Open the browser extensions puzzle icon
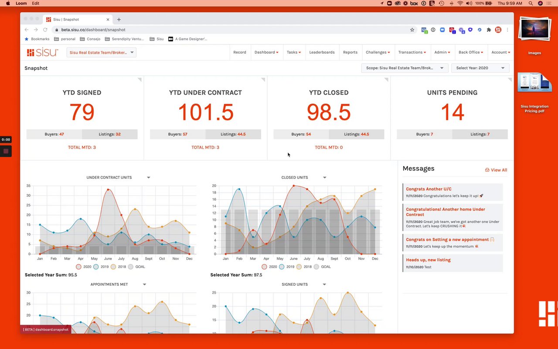558x349 pixels. (489, 30)
